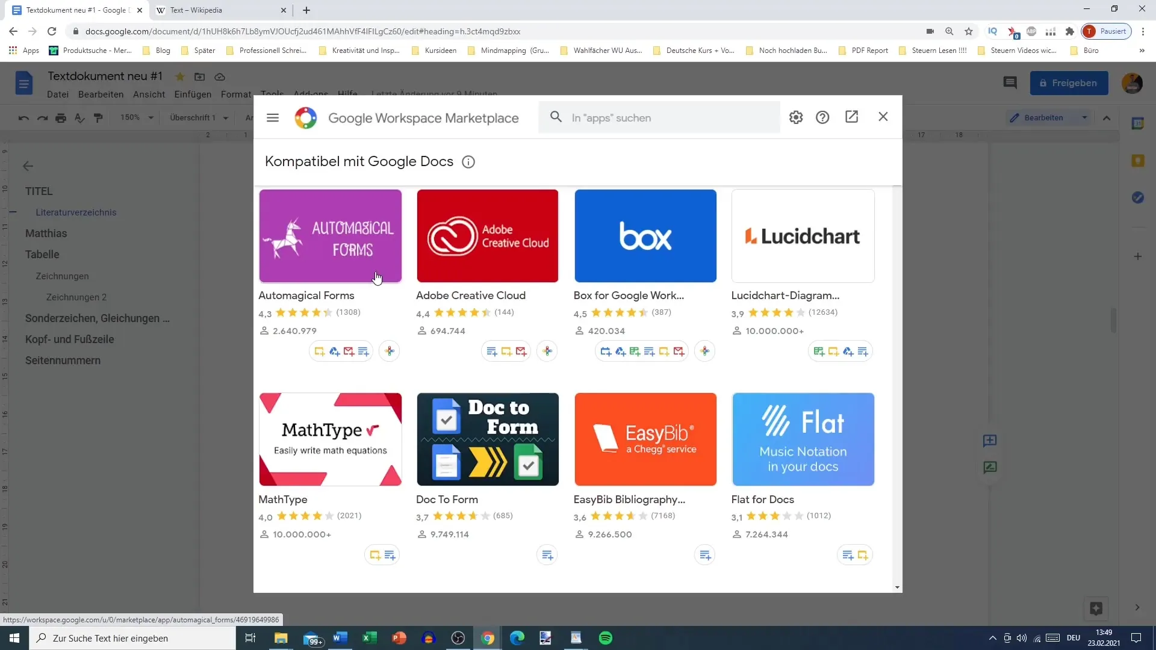Open the Box for Google Workspace thumbnail
Screen dimensions: 1156x650
click(645, 236)
